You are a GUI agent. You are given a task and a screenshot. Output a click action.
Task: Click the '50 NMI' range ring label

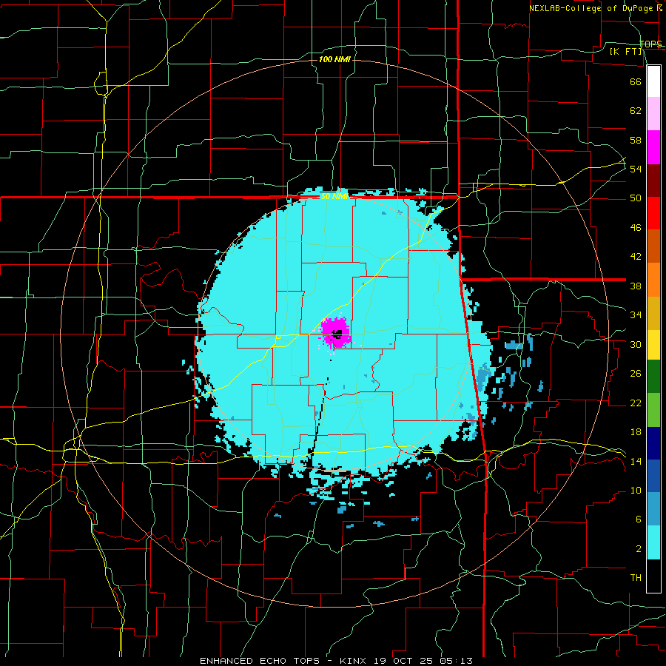334,196
